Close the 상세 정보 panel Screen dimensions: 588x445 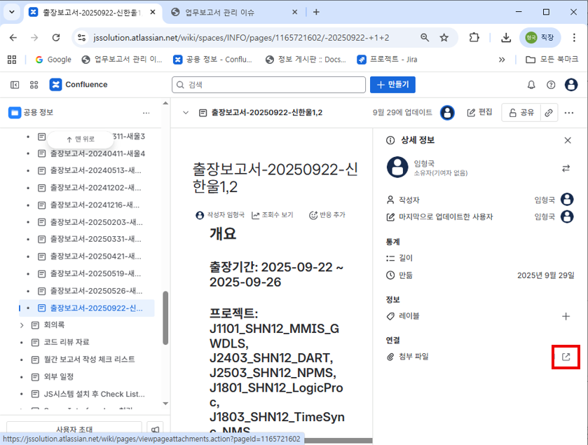click(568, 140)
